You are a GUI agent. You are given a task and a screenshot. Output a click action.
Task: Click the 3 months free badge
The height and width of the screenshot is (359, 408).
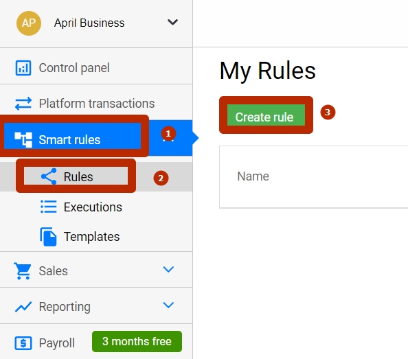(137, 341)
